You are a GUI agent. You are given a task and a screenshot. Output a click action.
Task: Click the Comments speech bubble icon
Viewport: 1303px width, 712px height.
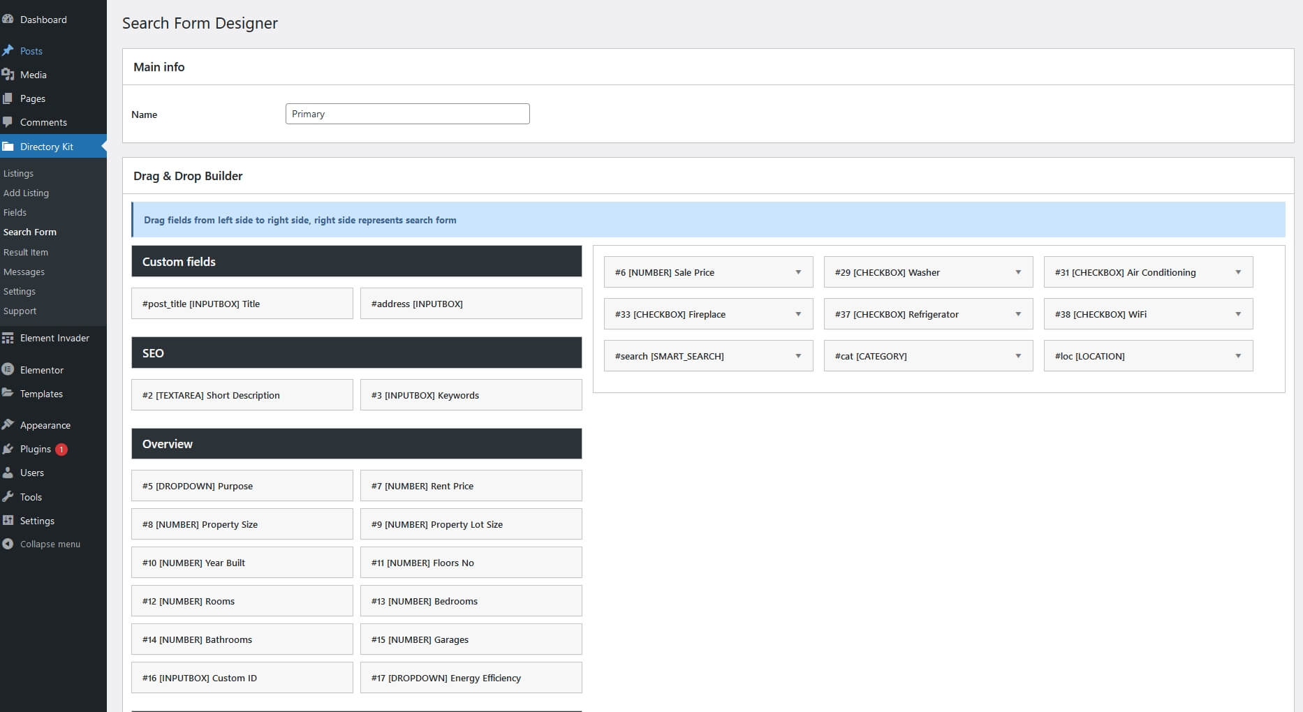coord(8,122)
